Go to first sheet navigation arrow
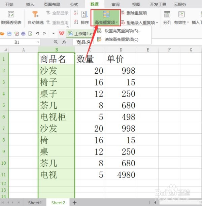Image resolution: width=202 pixels, height=206 pixels. (x=3, y=202)
